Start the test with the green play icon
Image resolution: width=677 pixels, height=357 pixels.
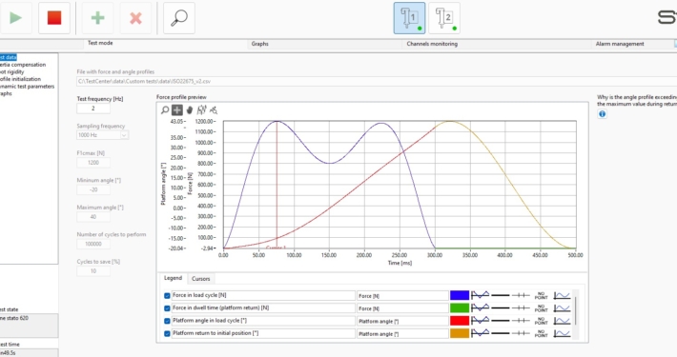point(16,18)
